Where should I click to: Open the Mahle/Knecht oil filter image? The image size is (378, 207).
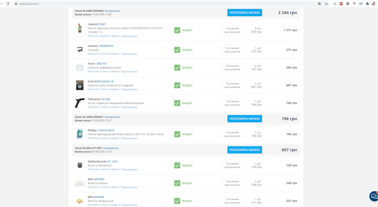tap(80, 165)
